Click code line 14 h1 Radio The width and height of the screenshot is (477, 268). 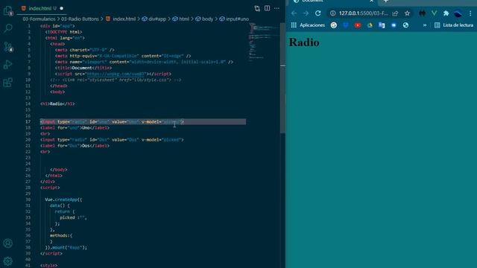tap(57, 103)
